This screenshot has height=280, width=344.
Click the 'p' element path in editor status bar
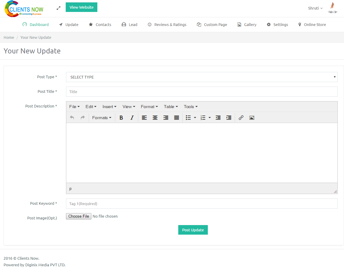[70, 189]
